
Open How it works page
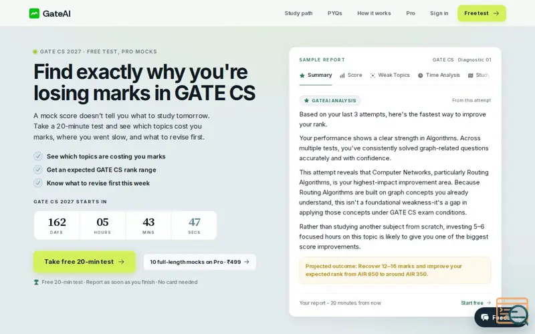[x=374, y=13]
